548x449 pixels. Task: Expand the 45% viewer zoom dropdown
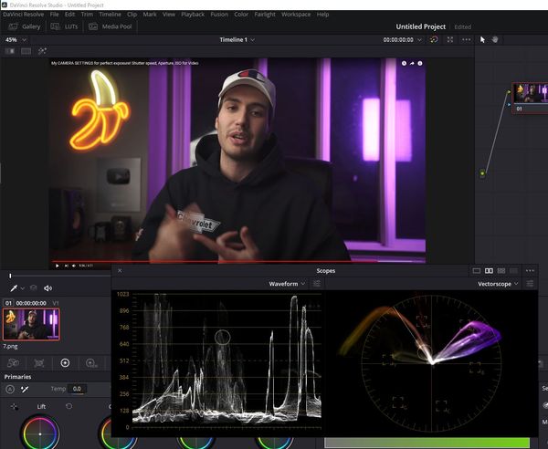[16, 40]
